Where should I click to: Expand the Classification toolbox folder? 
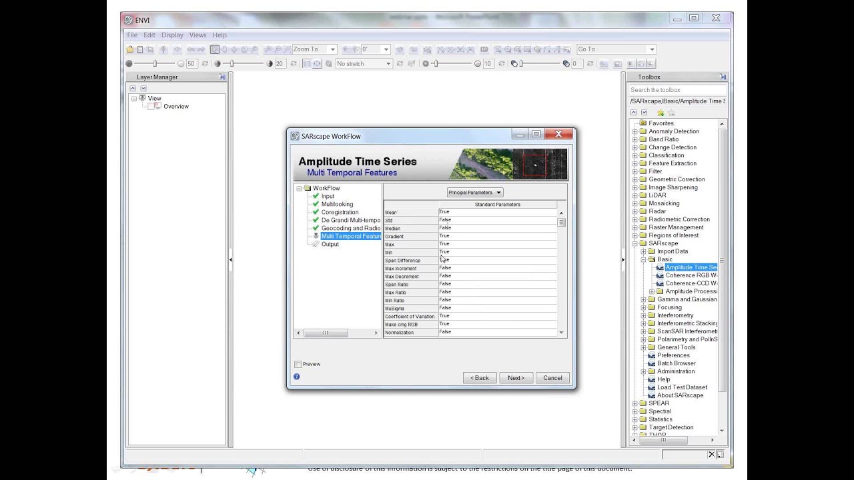click(635, 155)
